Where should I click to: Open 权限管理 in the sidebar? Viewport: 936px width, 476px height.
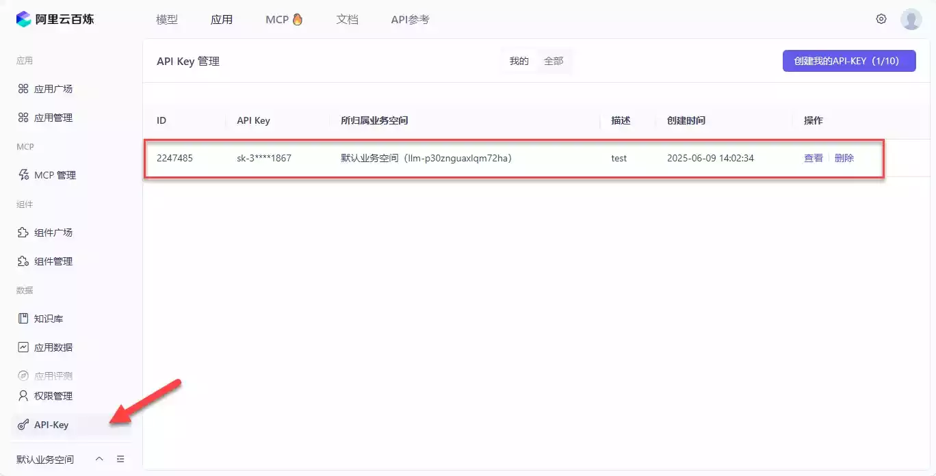(x=53, y=396)
